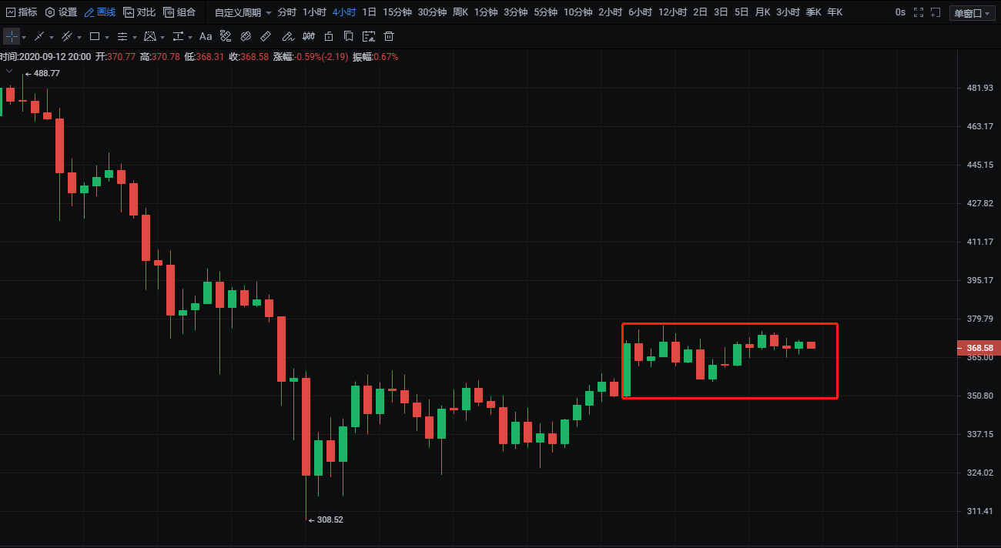This screenshot has width=1001, height=548.
Task: Select the crosshair cursor tool
Action: (x=11, y=37)
